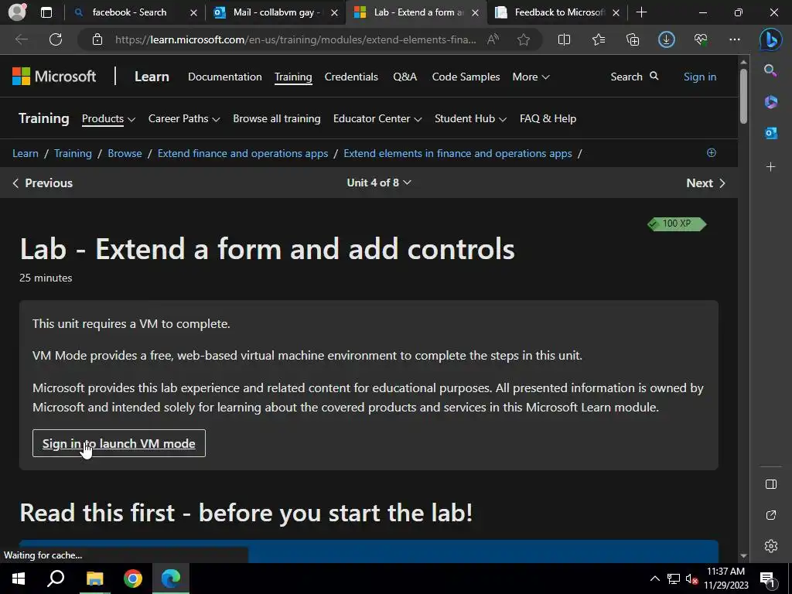Open the tab actions menu icon
792x594 pixels.
[x=46, y=12]
